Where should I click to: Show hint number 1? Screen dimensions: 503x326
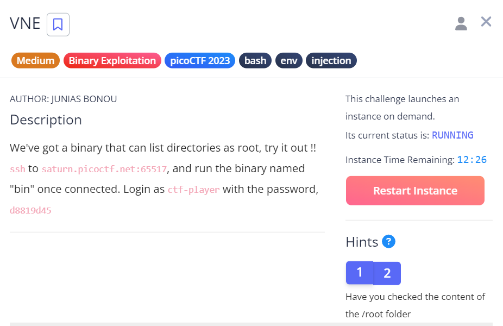(x=360, y=273)
